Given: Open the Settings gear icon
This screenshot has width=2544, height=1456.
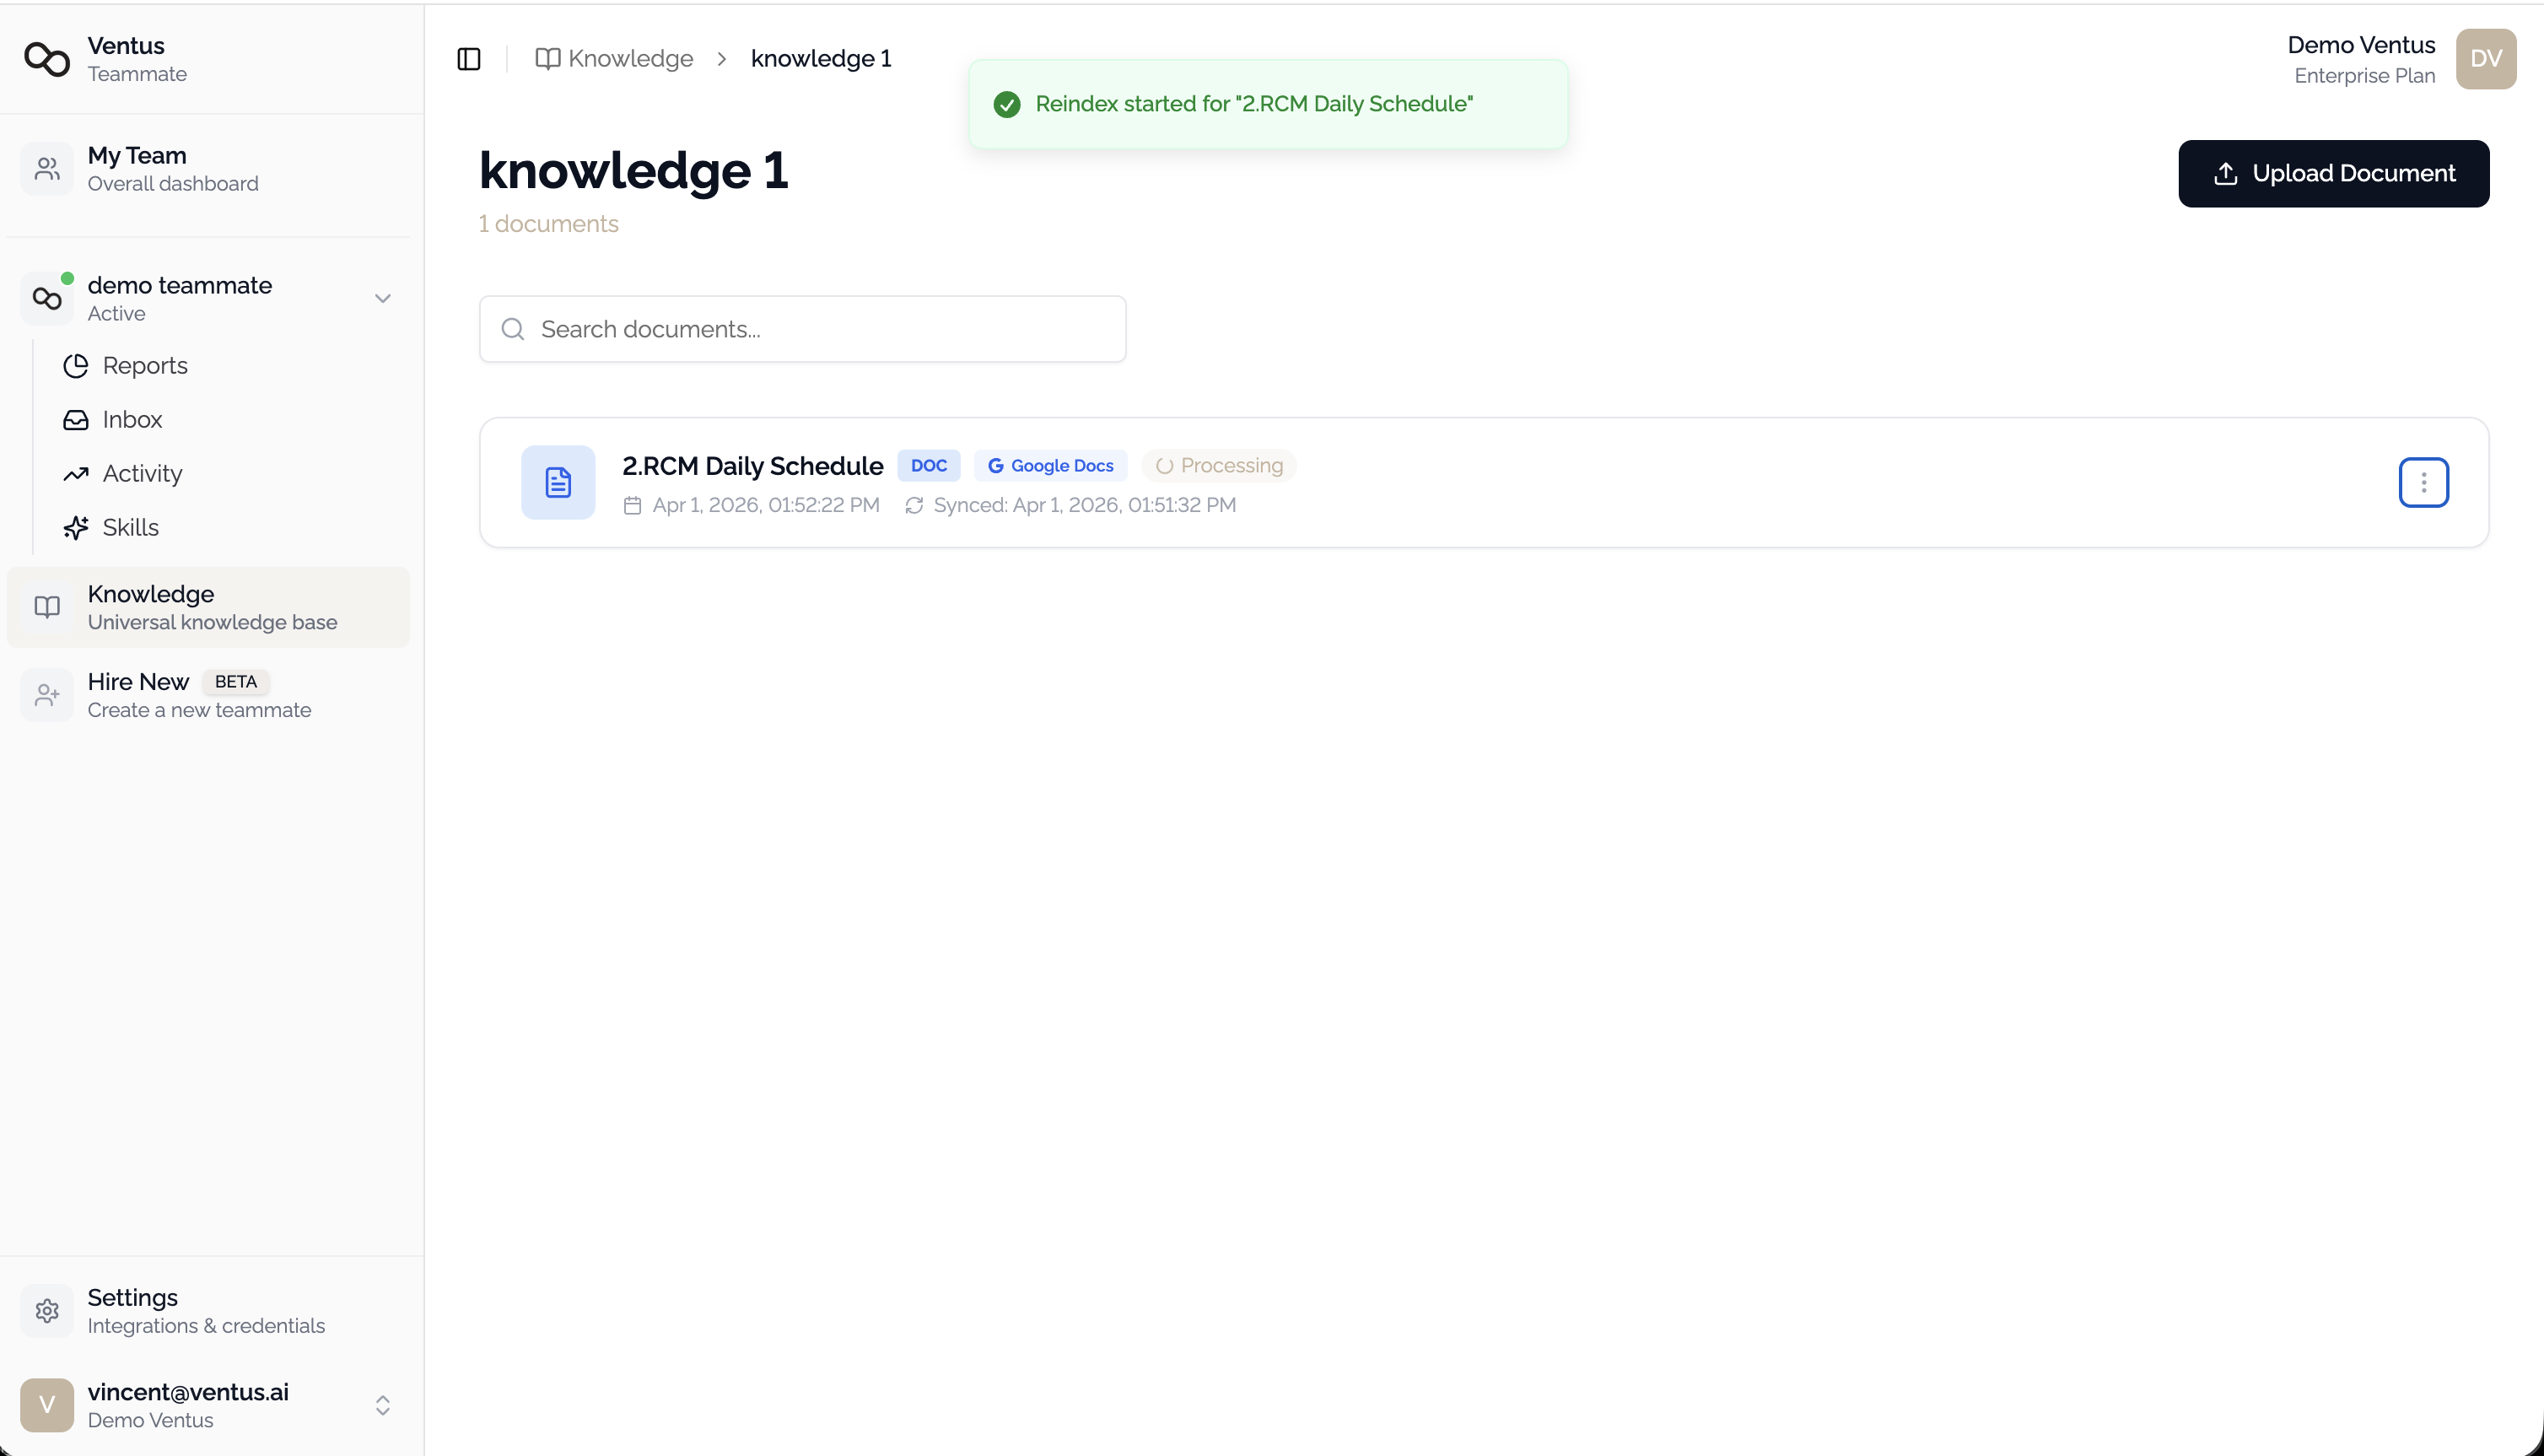Looking at the screenshot, I should [x=47, y=1310].
